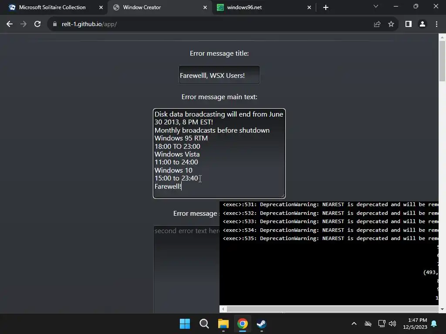Screen dimensions: 446x334
Task: Open the Windows Start menu
Action: coord(185,324)
